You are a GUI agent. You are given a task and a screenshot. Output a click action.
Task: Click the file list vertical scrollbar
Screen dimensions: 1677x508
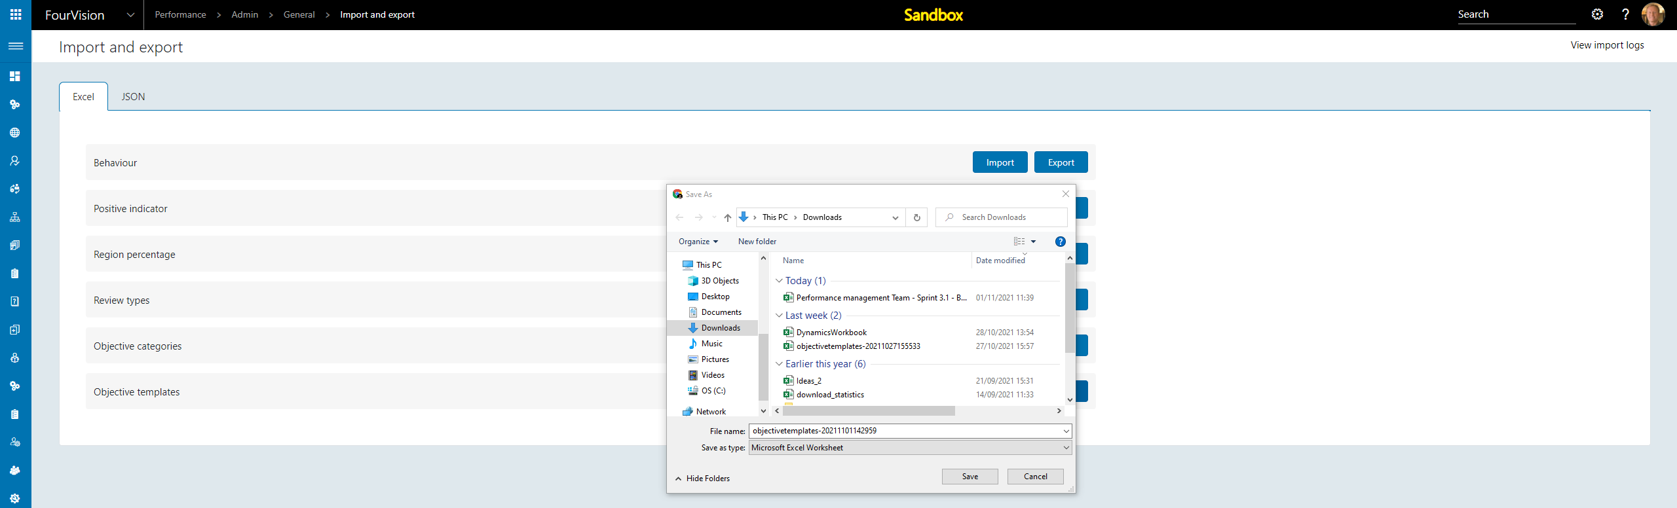(x=1070, y=308)
